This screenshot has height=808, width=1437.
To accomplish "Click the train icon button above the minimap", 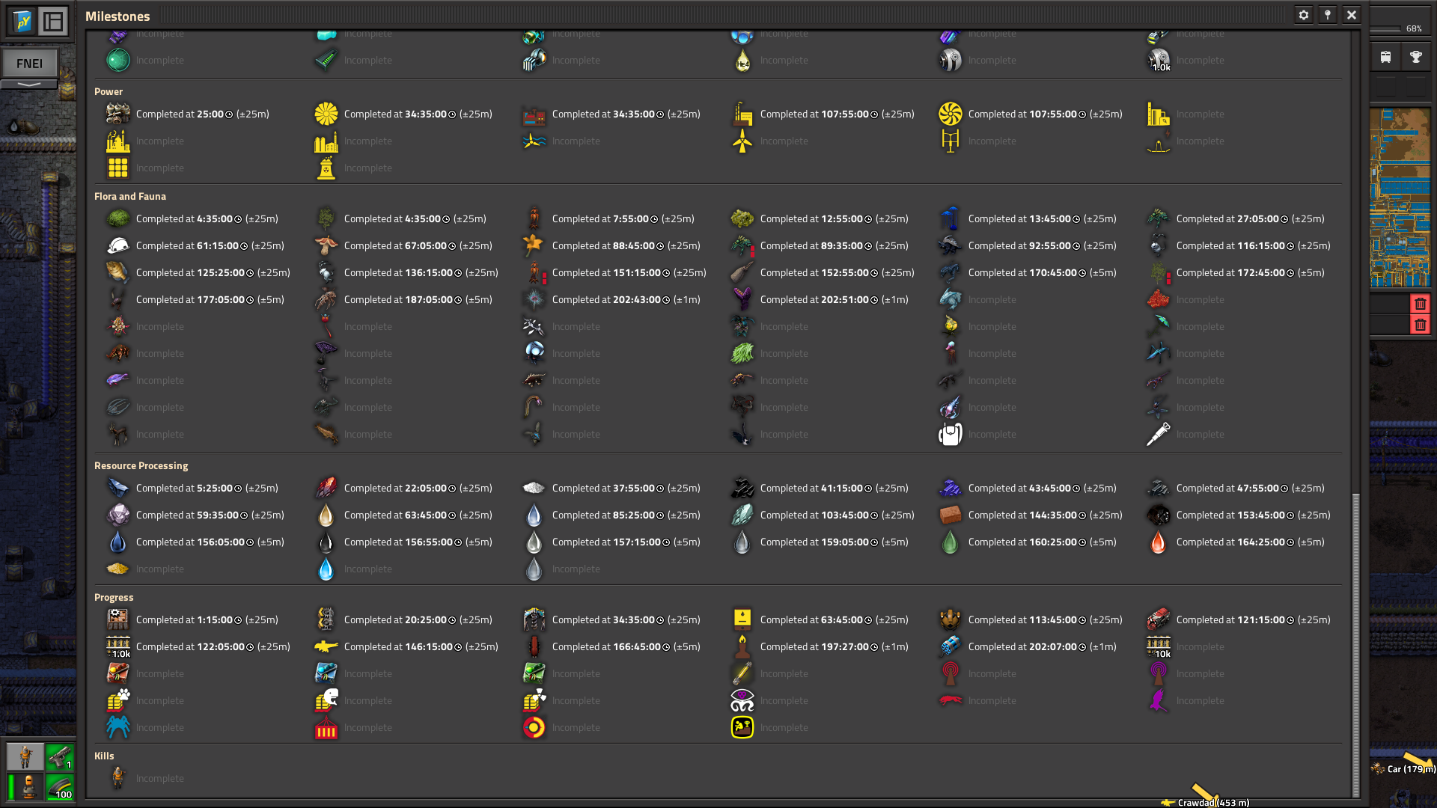I will coord(1386,57).
